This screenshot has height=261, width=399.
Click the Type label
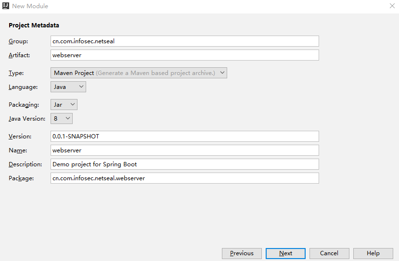click(x=16, y=73)
